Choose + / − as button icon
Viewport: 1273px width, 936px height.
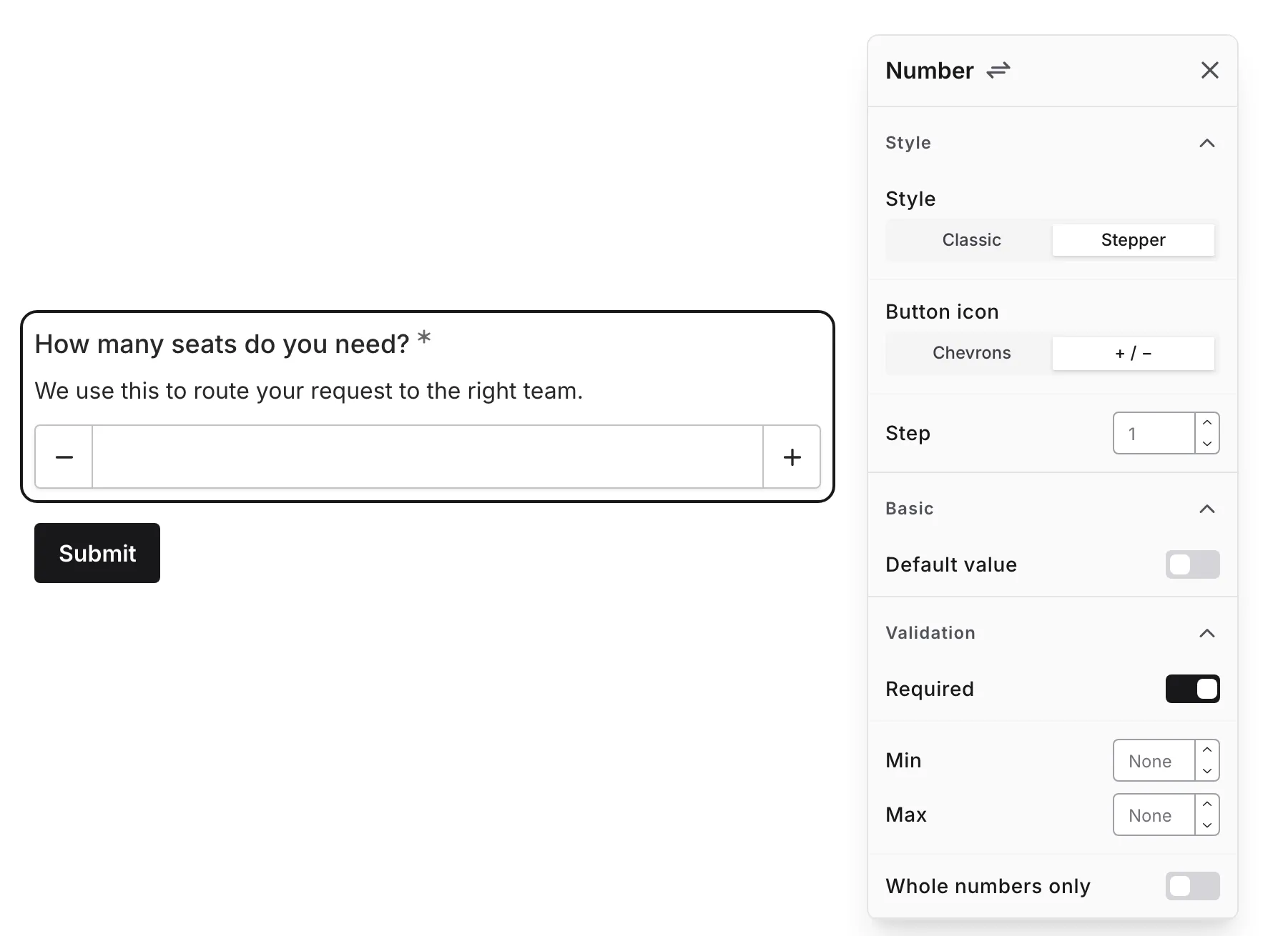point(1133,353)
